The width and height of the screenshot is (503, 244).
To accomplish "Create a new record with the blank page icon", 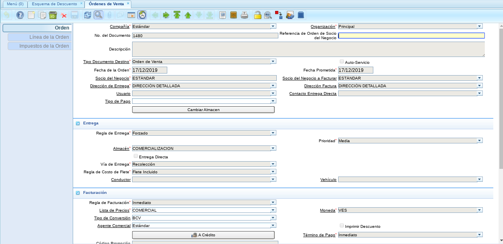I will coord(31,15).
